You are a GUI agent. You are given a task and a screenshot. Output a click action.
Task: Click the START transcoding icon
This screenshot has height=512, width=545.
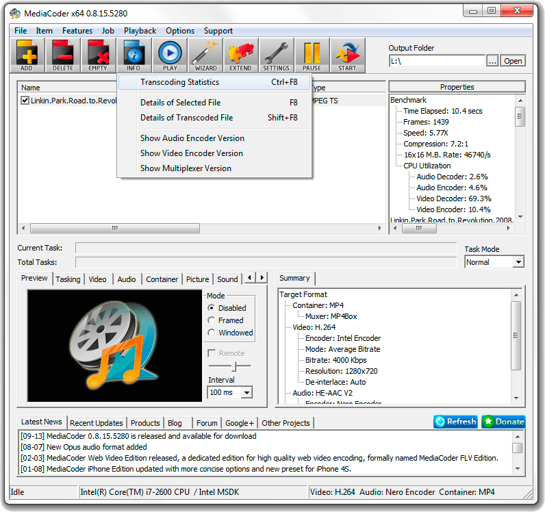click(348, 55)
